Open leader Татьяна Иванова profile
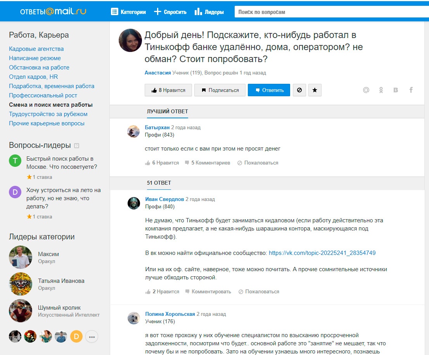 click(61, 281)
